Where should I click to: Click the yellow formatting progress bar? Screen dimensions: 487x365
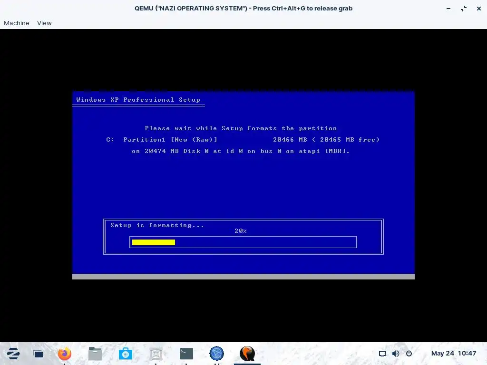click(154, 242)
